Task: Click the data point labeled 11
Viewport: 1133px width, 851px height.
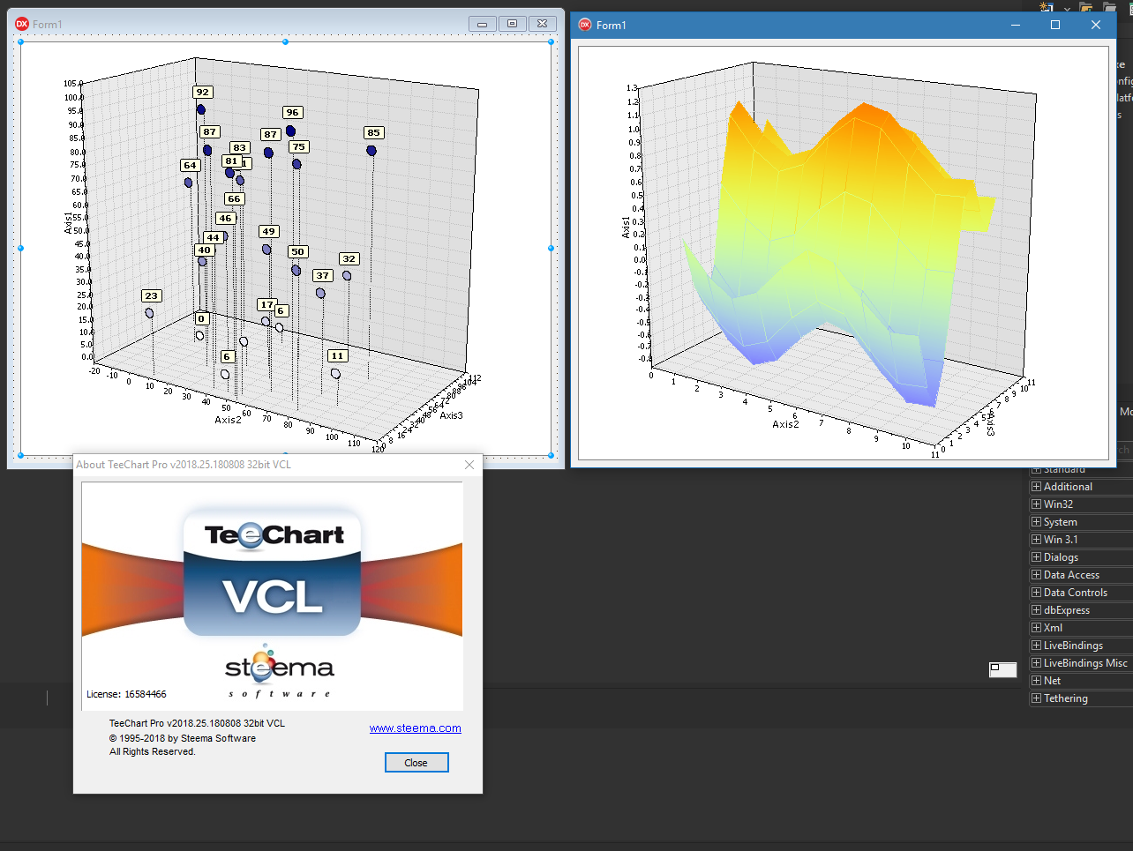Action: coord(335,374)
